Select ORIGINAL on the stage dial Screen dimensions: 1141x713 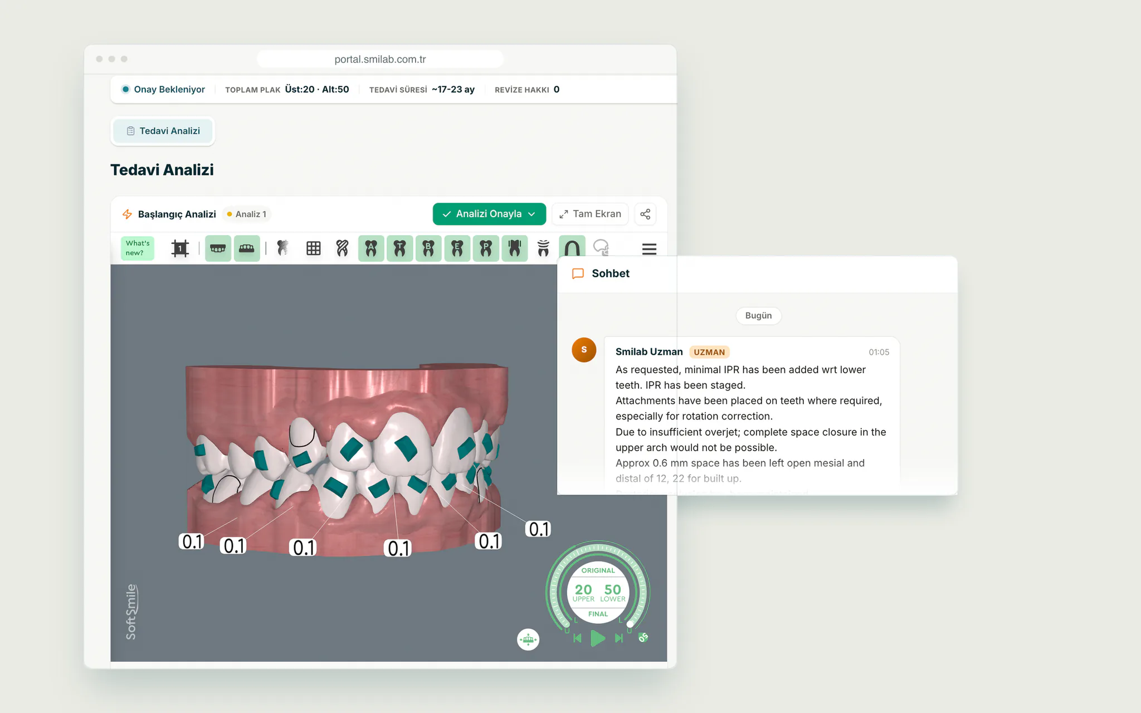coord(598,570)
